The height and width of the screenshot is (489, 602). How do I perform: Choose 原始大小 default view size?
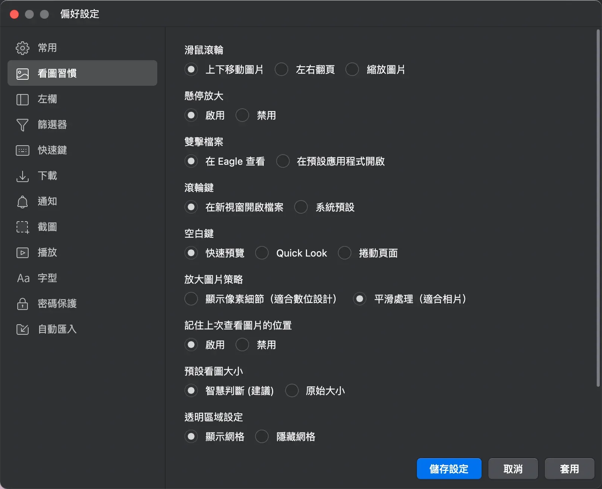[x=292, y=391]
